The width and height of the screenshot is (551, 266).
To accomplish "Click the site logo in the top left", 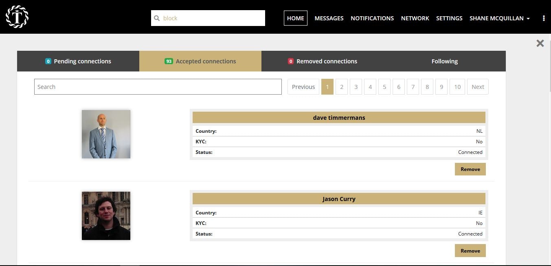I will tap(17, 17).
